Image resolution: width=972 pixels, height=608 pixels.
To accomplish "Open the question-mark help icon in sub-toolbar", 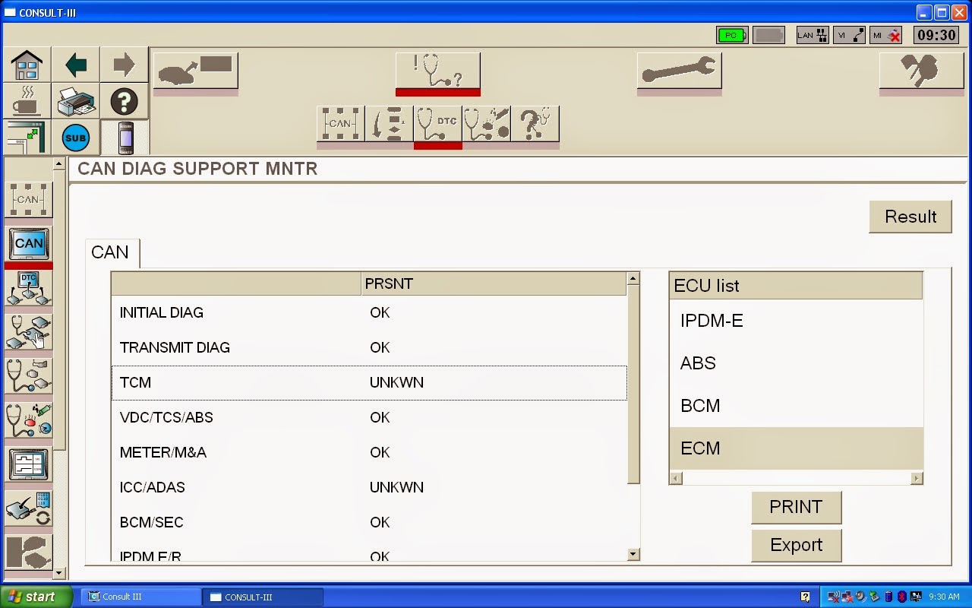I will [x=535, y=124].
